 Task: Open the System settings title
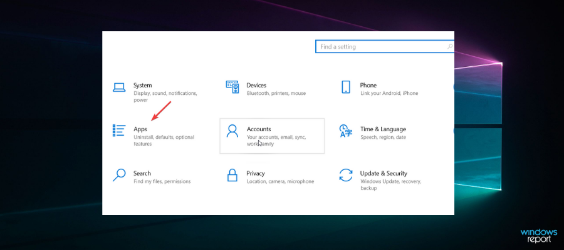142,86
